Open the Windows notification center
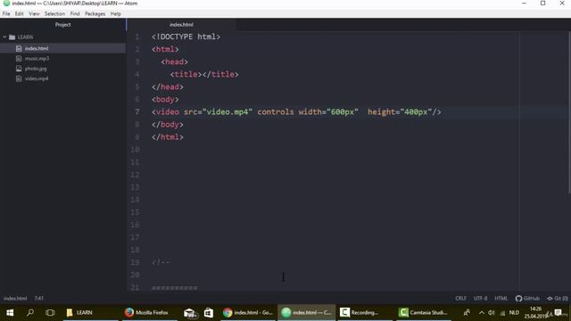 [558, 313]
